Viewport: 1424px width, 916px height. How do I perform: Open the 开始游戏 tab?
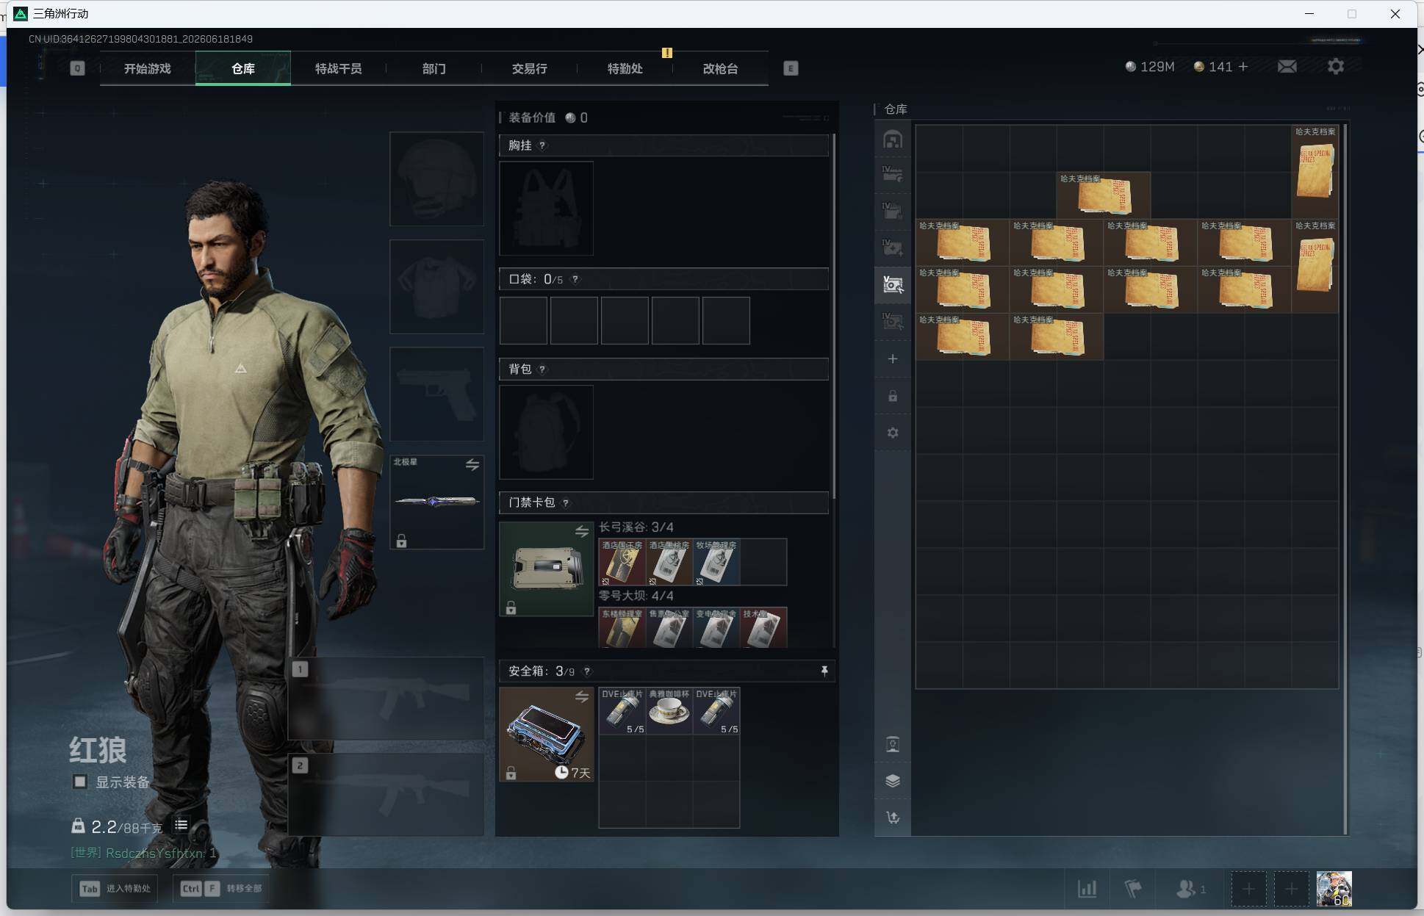(147, 68)
